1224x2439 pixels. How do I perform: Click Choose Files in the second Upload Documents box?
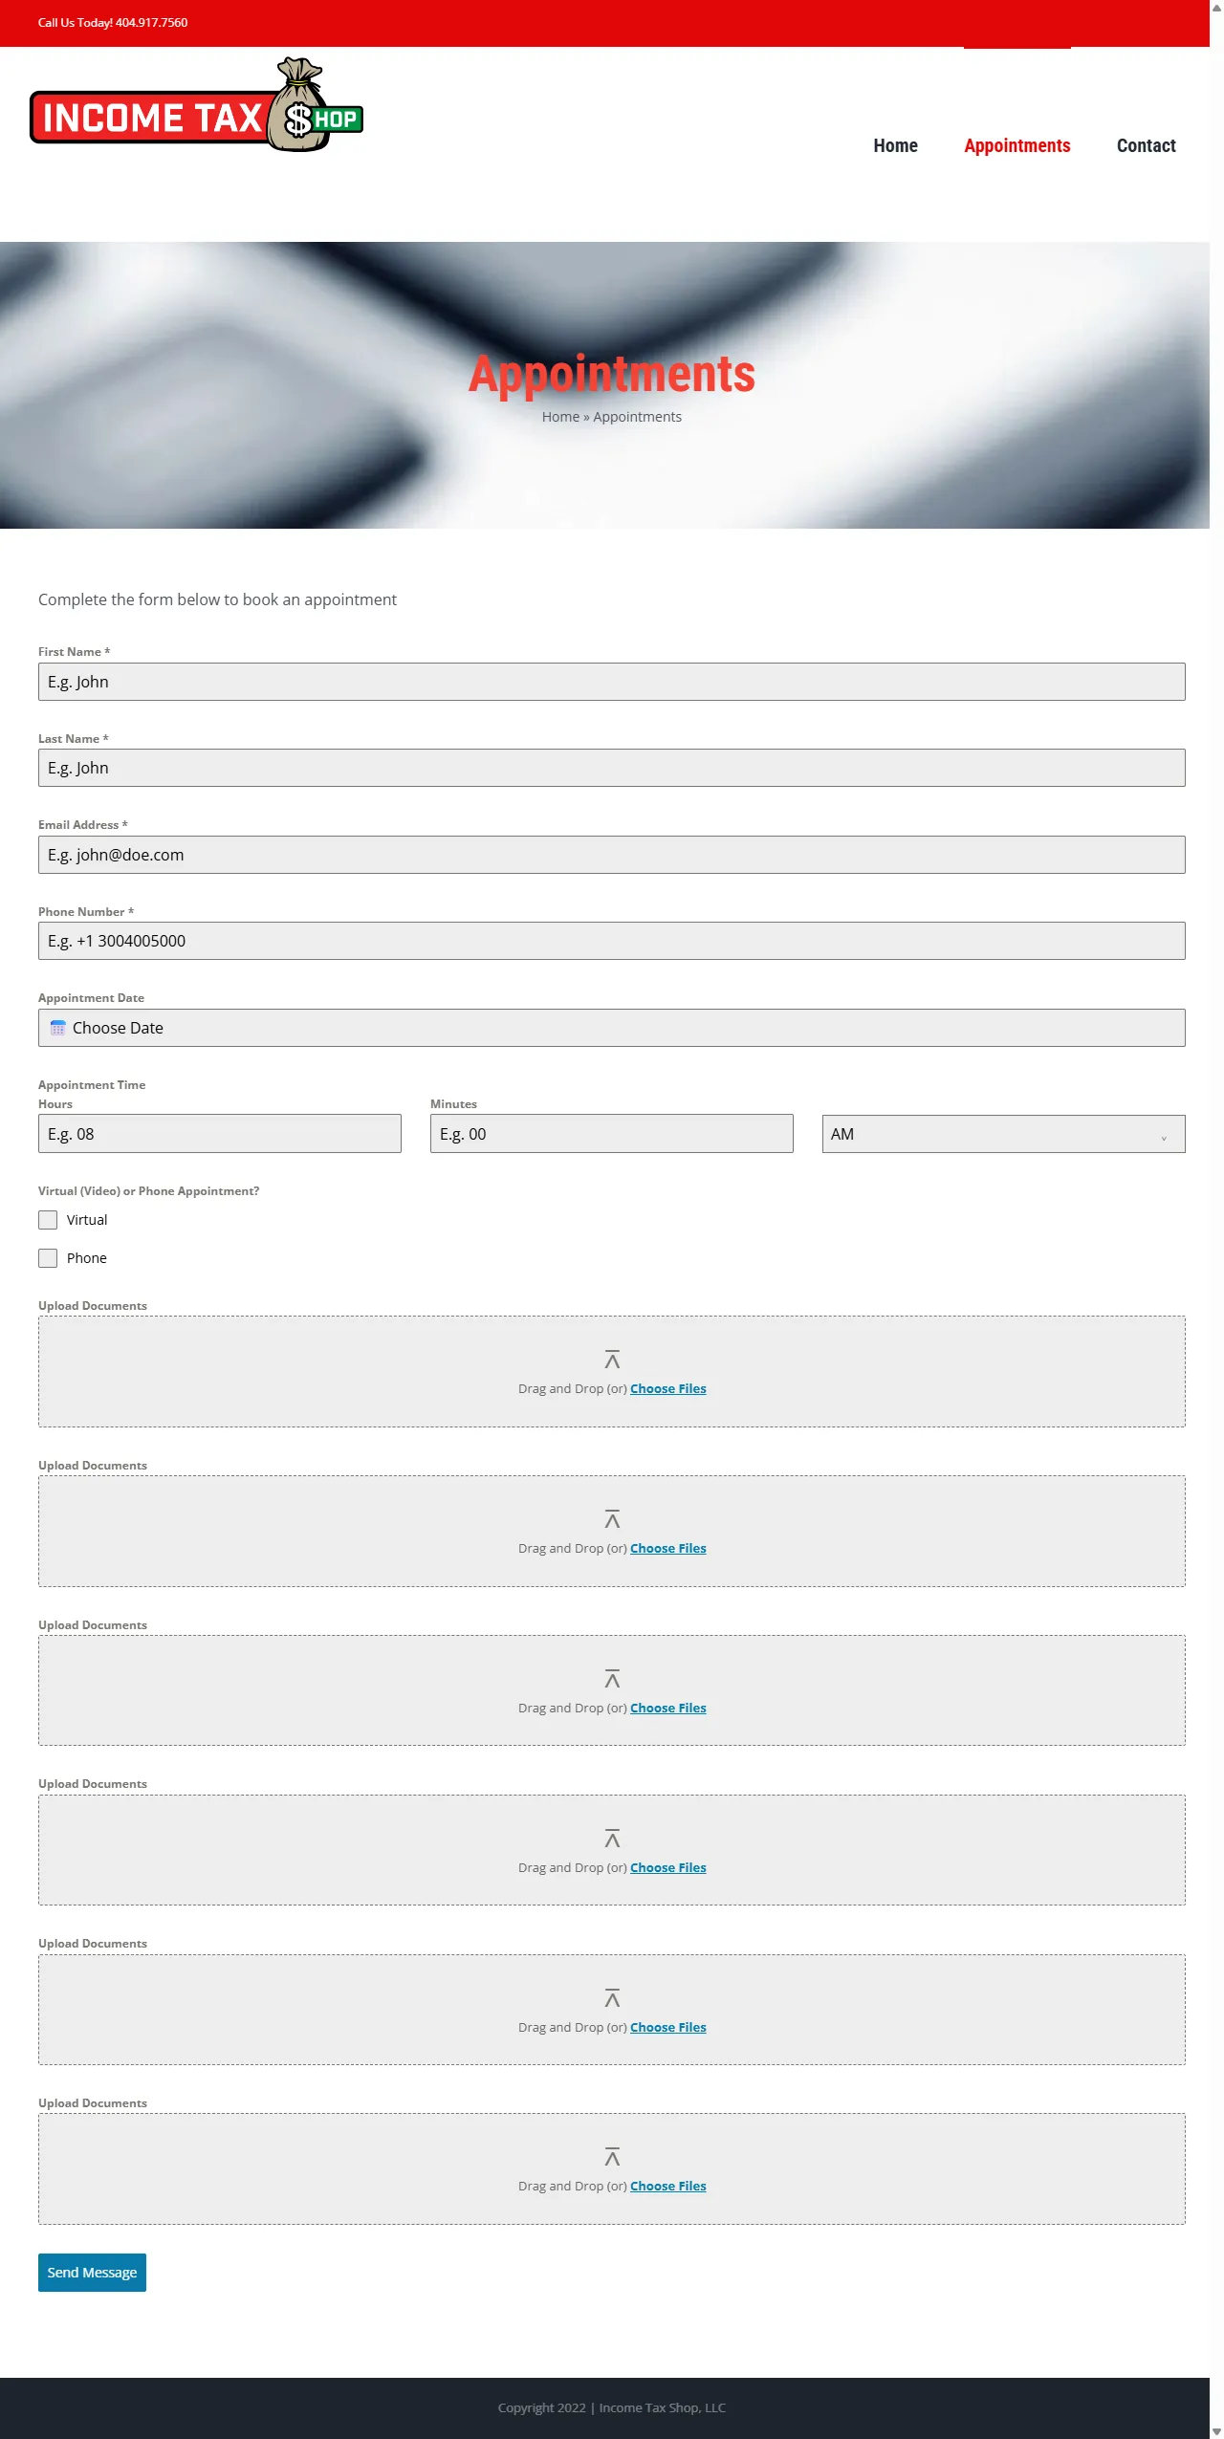[x=668, y=1549]
